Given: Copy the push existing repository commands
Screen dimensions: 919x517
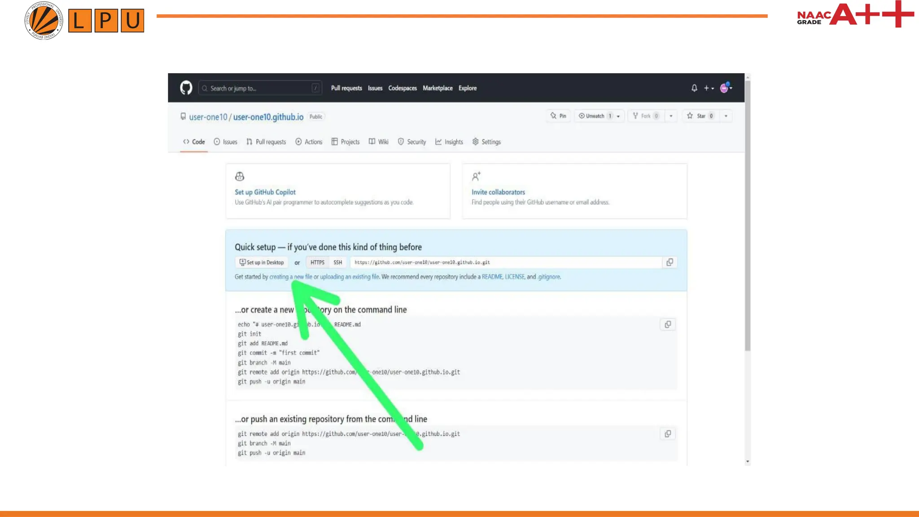Looking at the screenshot, I should (x=668, y=434).
